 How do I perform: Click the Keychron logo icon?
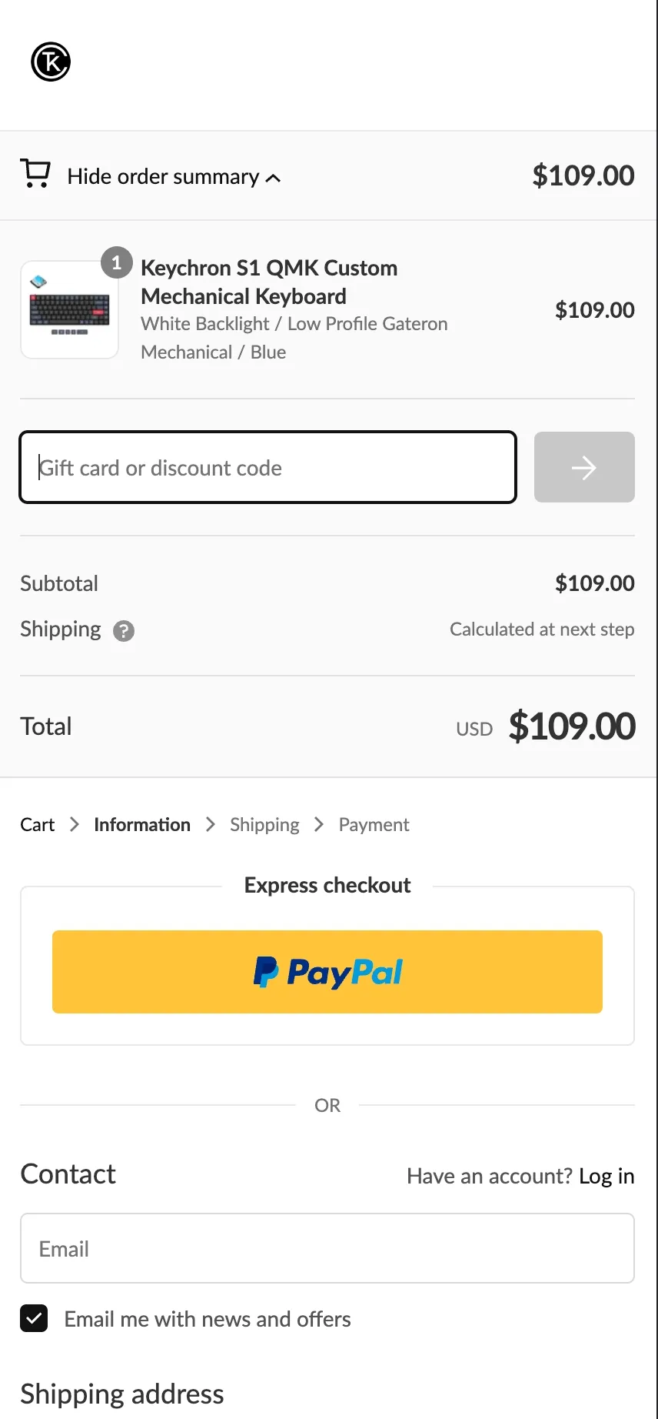tap(50, 62)
